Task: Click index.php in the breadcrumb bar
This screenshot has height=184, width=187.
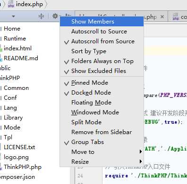Action: (29, 4)
